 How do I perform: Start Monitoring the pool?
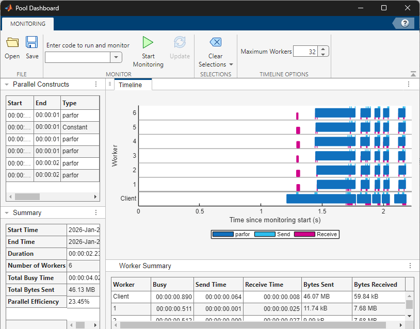coord(148,52)
